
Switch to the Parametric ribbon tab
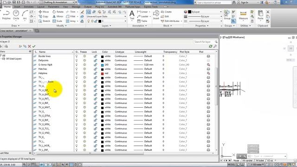[53, 6]
